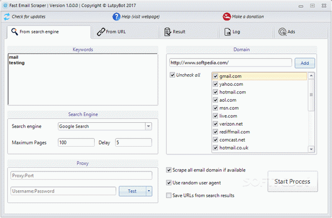Click the domain list scroll down arrow
Screen dimensions: 332x218
(311, 149)
